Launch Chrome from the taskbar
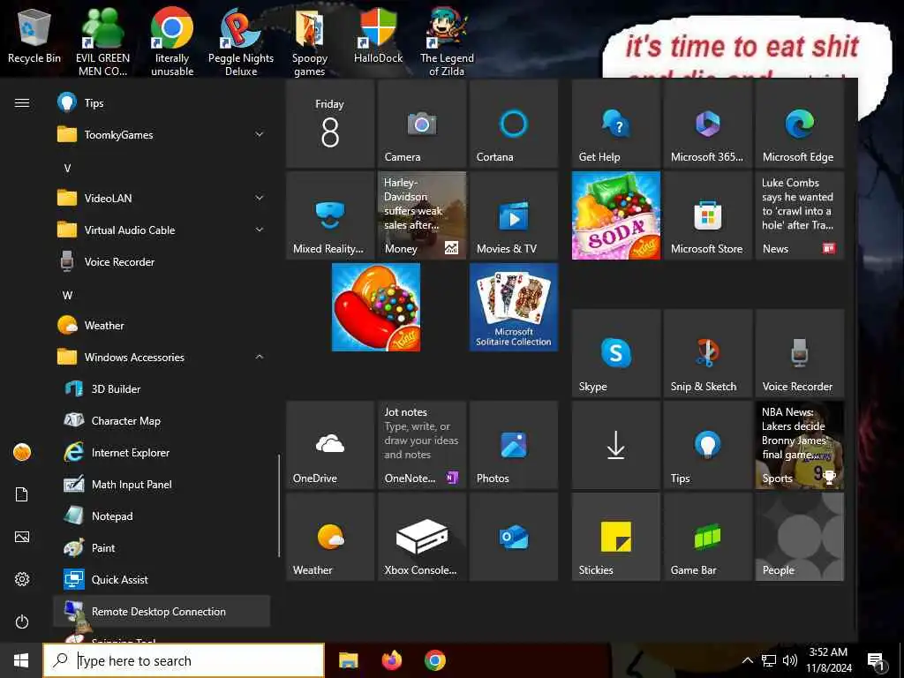This screenshot has width=904, height=678. click(x=435, y=660)
